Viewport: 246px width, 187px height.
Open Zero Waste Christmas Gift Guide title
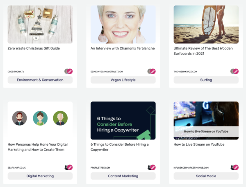[34, 48]
